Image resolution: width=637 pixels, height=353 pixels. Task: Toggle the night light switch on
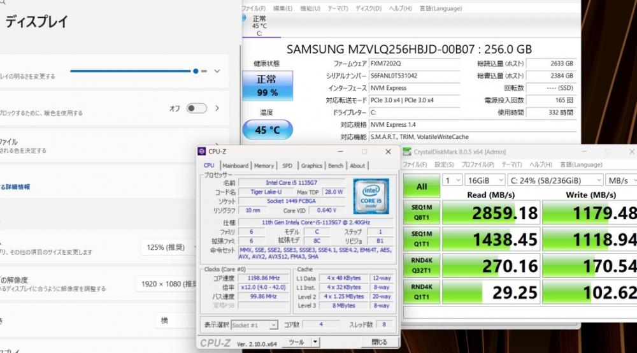coord(196,108)
